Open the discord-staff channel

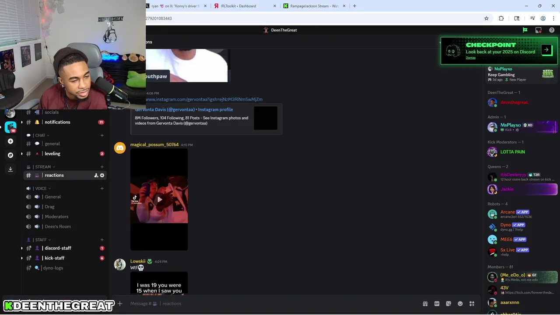coord(65,248)
